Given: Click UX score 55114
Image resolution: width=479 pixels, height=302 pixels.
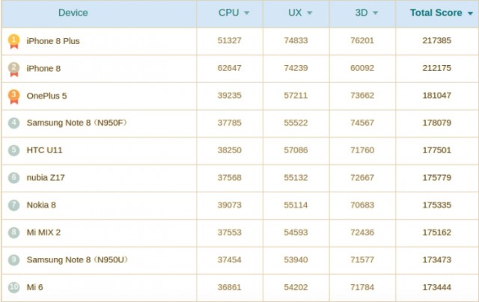Looking at the screenshot, I should tap(296, 205).
